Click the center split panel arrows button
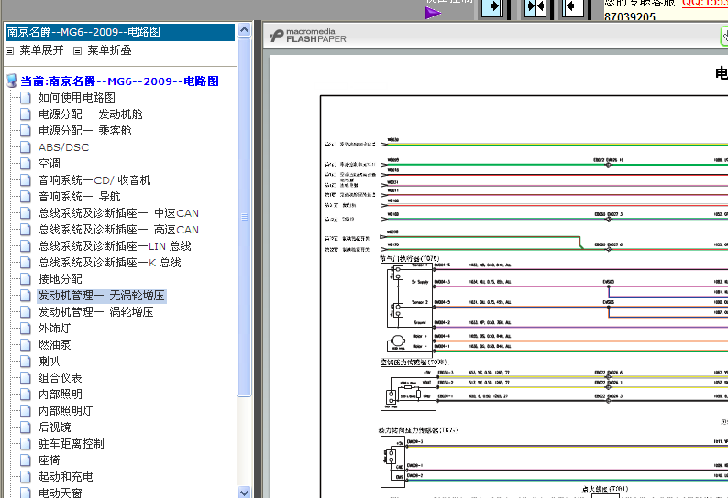The width and height of the screenshot is (728, 498). click(535, 7)
